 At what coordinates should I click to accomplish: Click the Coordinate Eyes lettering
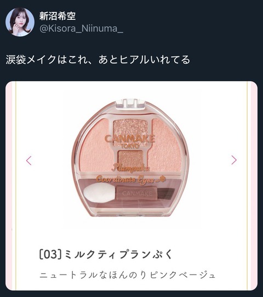pos(130,179)
